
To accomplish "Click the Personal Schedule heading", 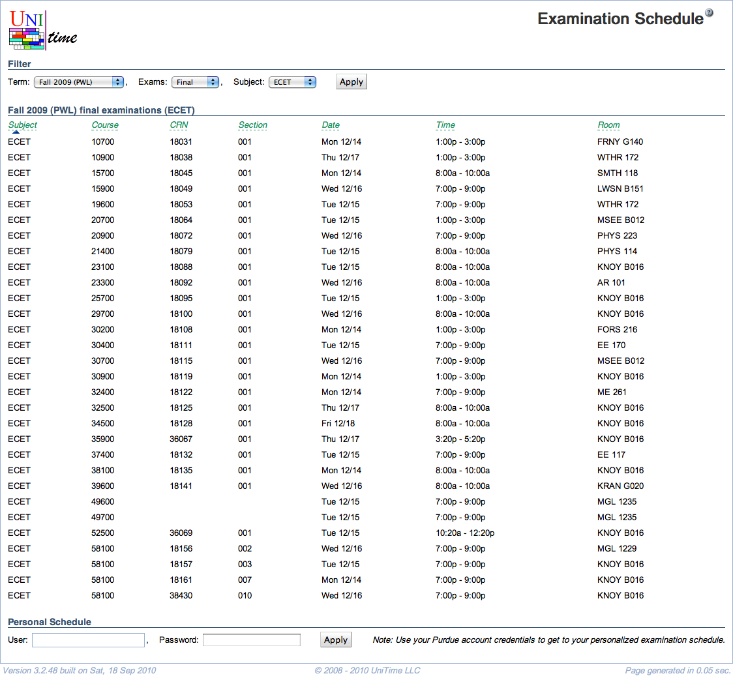I will tap(50, 622).
